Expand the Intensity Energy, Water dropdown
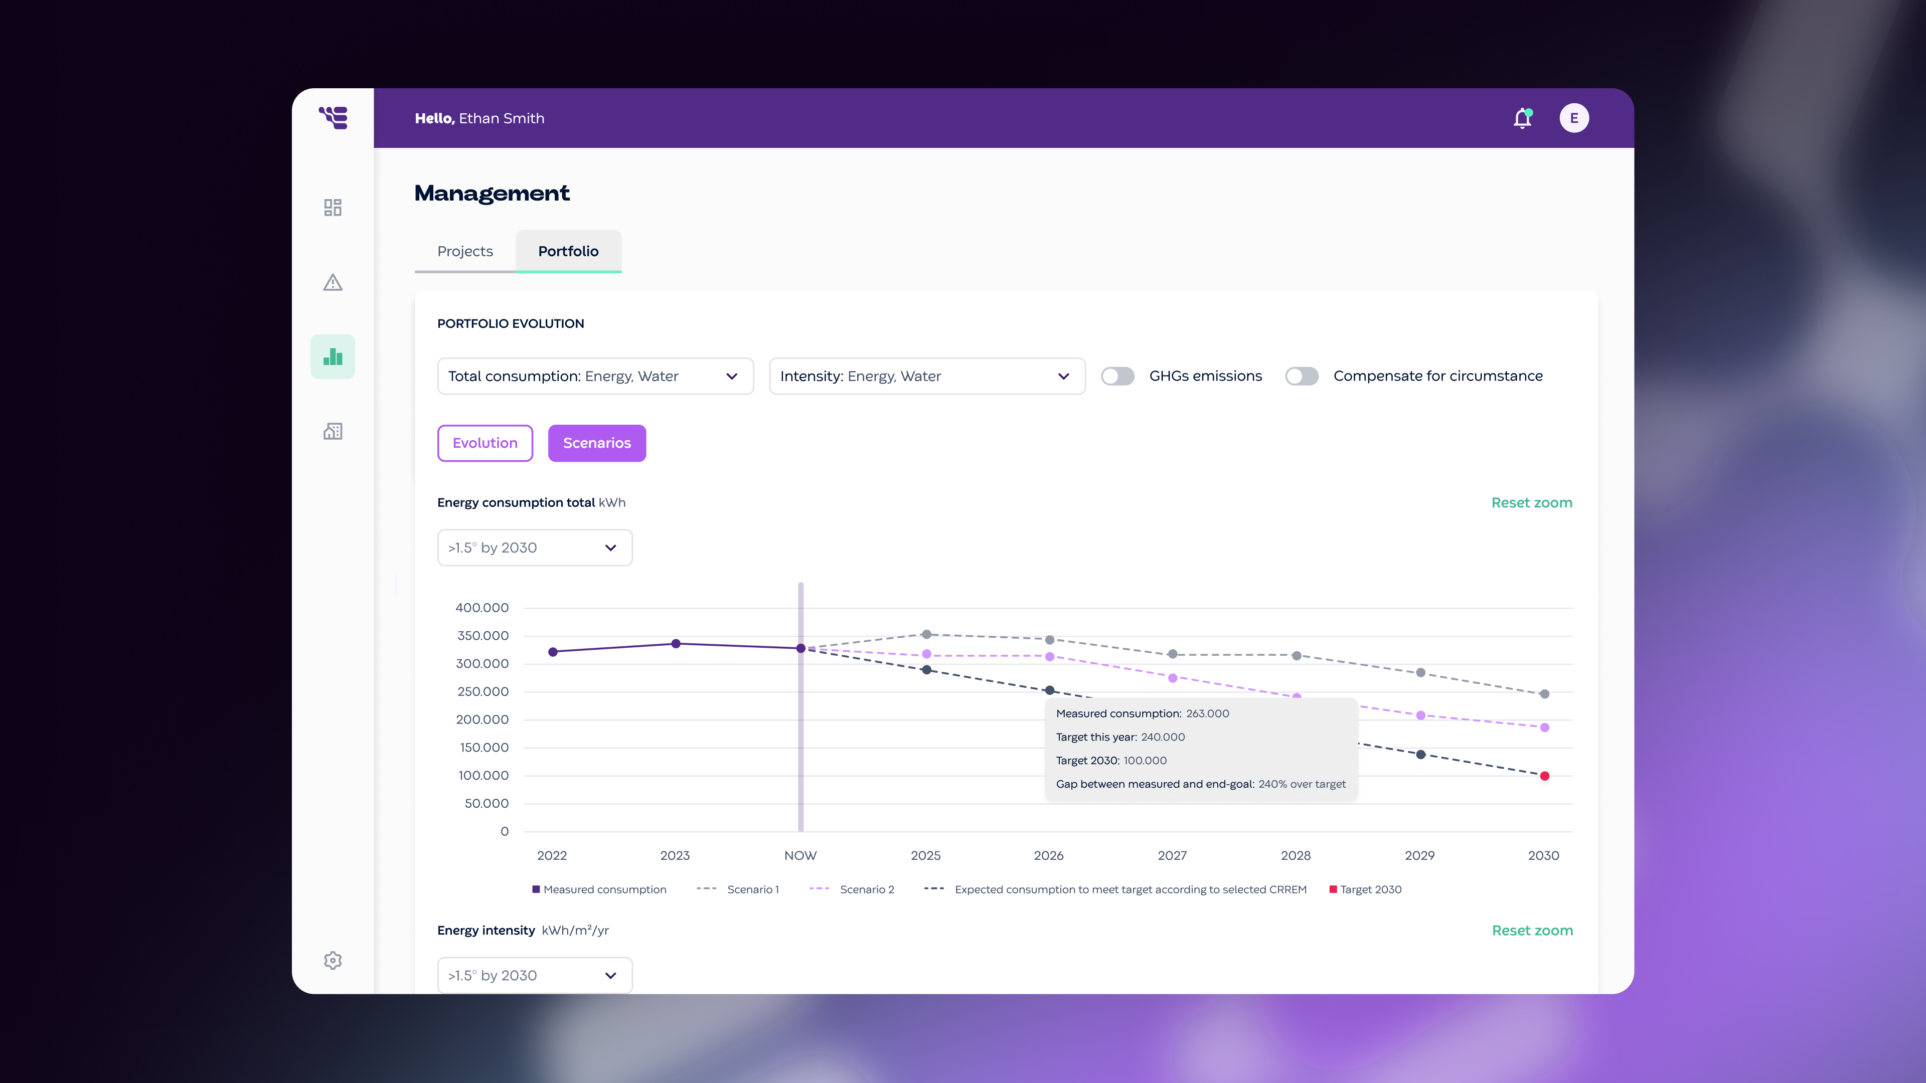 (x=926, y=376)
